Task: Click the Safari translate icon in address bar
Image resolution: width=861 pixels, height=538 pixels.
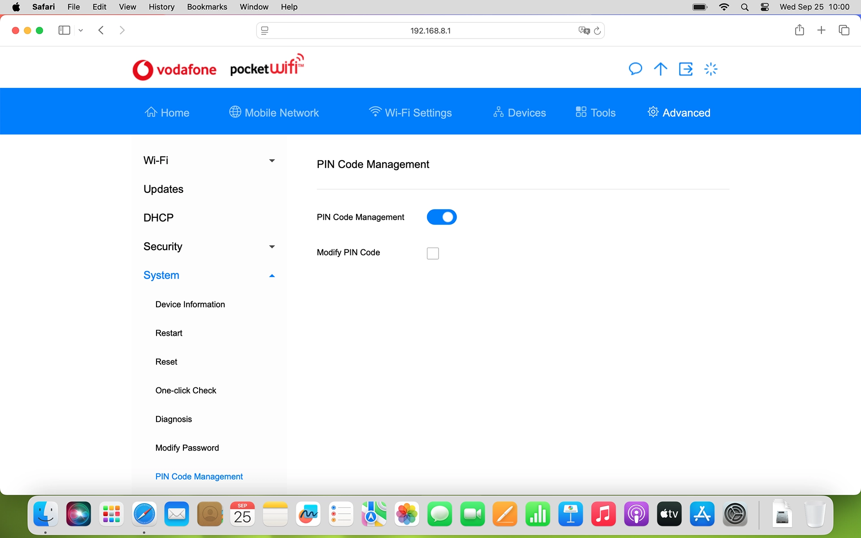Action: click(x=583, y=30)
